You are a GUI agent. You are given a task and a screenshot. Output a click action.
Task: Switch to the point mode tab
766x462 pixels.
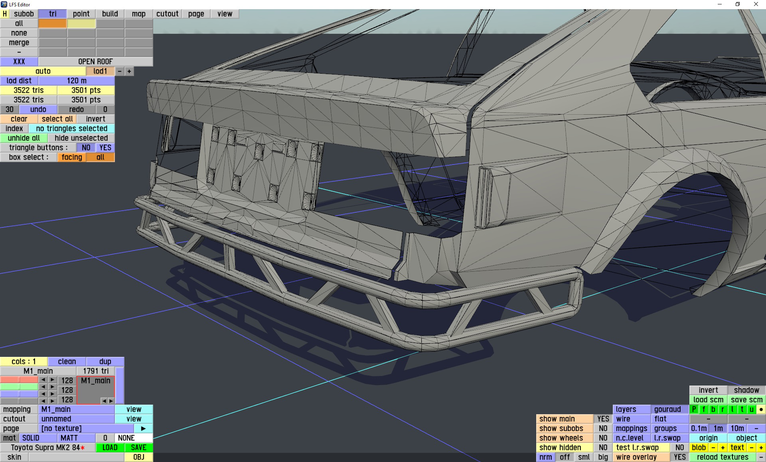[x=81, y=14]
